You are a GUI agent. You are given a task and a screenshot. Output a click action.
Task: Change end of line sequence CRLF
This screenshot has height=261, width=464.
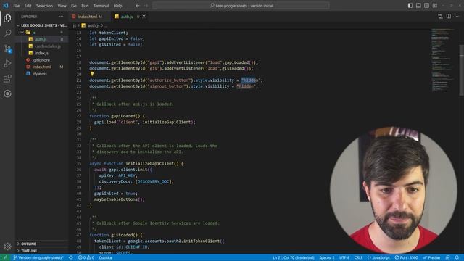coord(358,257)
